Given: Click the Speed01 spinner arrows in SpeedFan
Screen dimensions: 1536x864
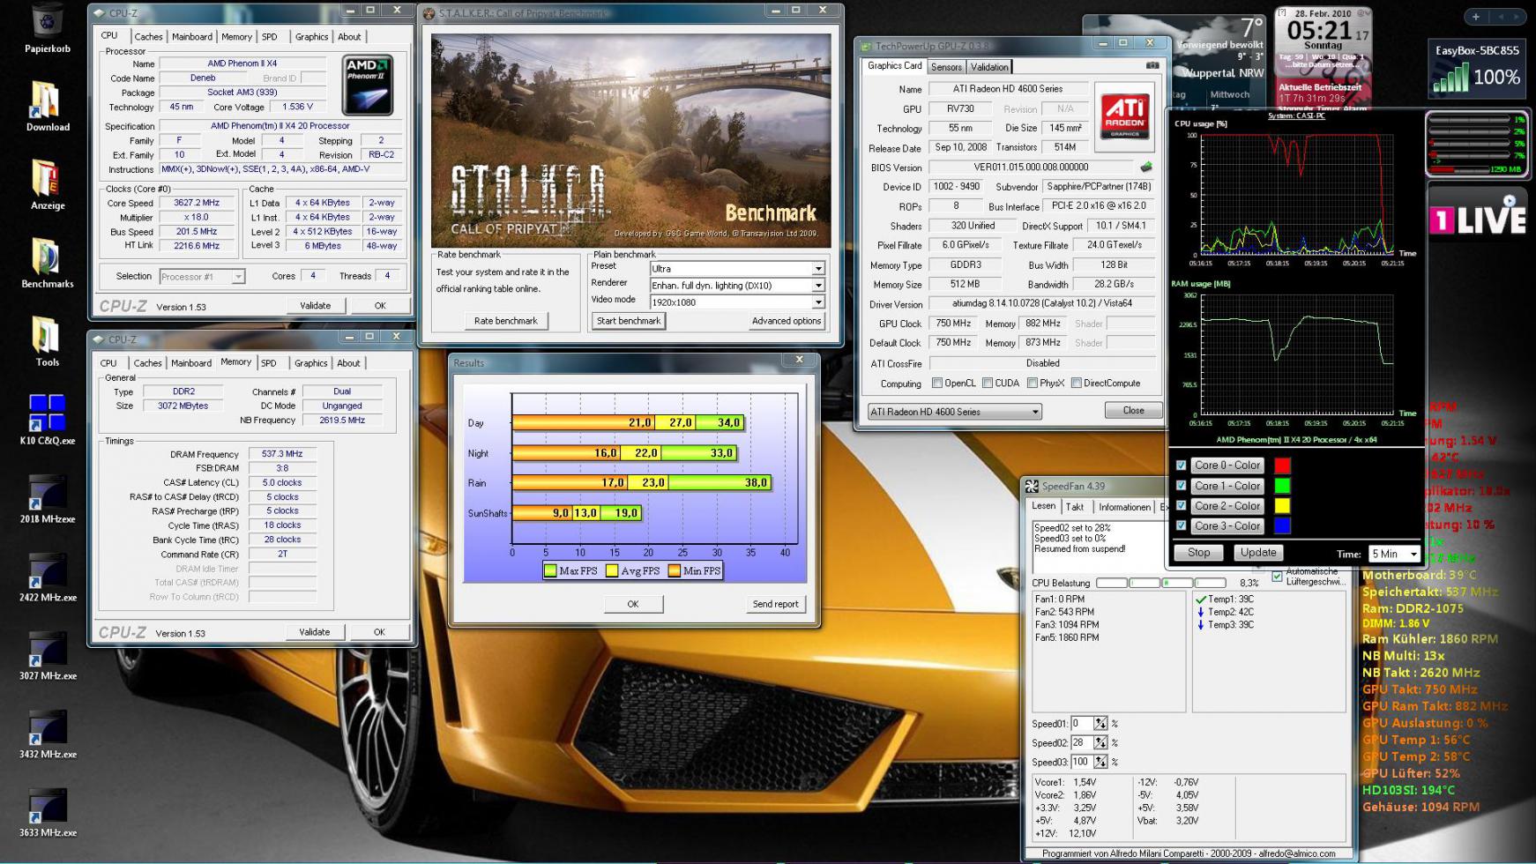Looking at the screenshot, I should (1100, 724).
